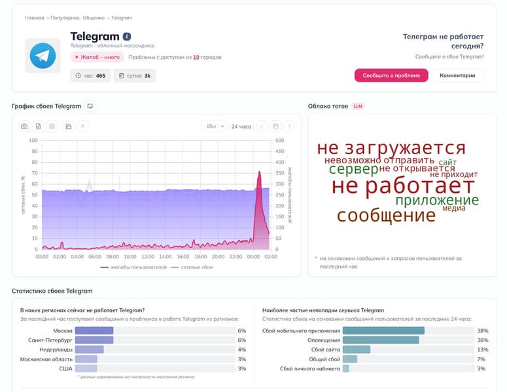Click the час: 465 counter chip
This screenshot has width=507, height=392.
pos(90,76)
